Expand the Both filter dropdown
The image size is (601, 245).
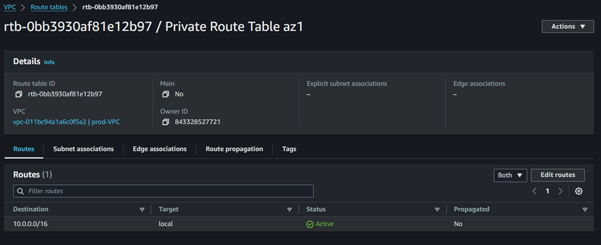click(510, 175)
